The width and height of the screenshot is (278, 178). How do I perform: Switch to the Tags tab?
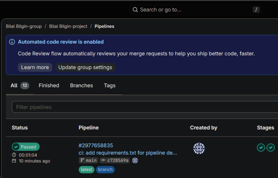click(110, 86)
